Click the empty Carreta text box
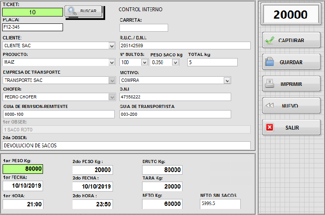This screenshot has width=325, height=215. (x=143, y=28)
